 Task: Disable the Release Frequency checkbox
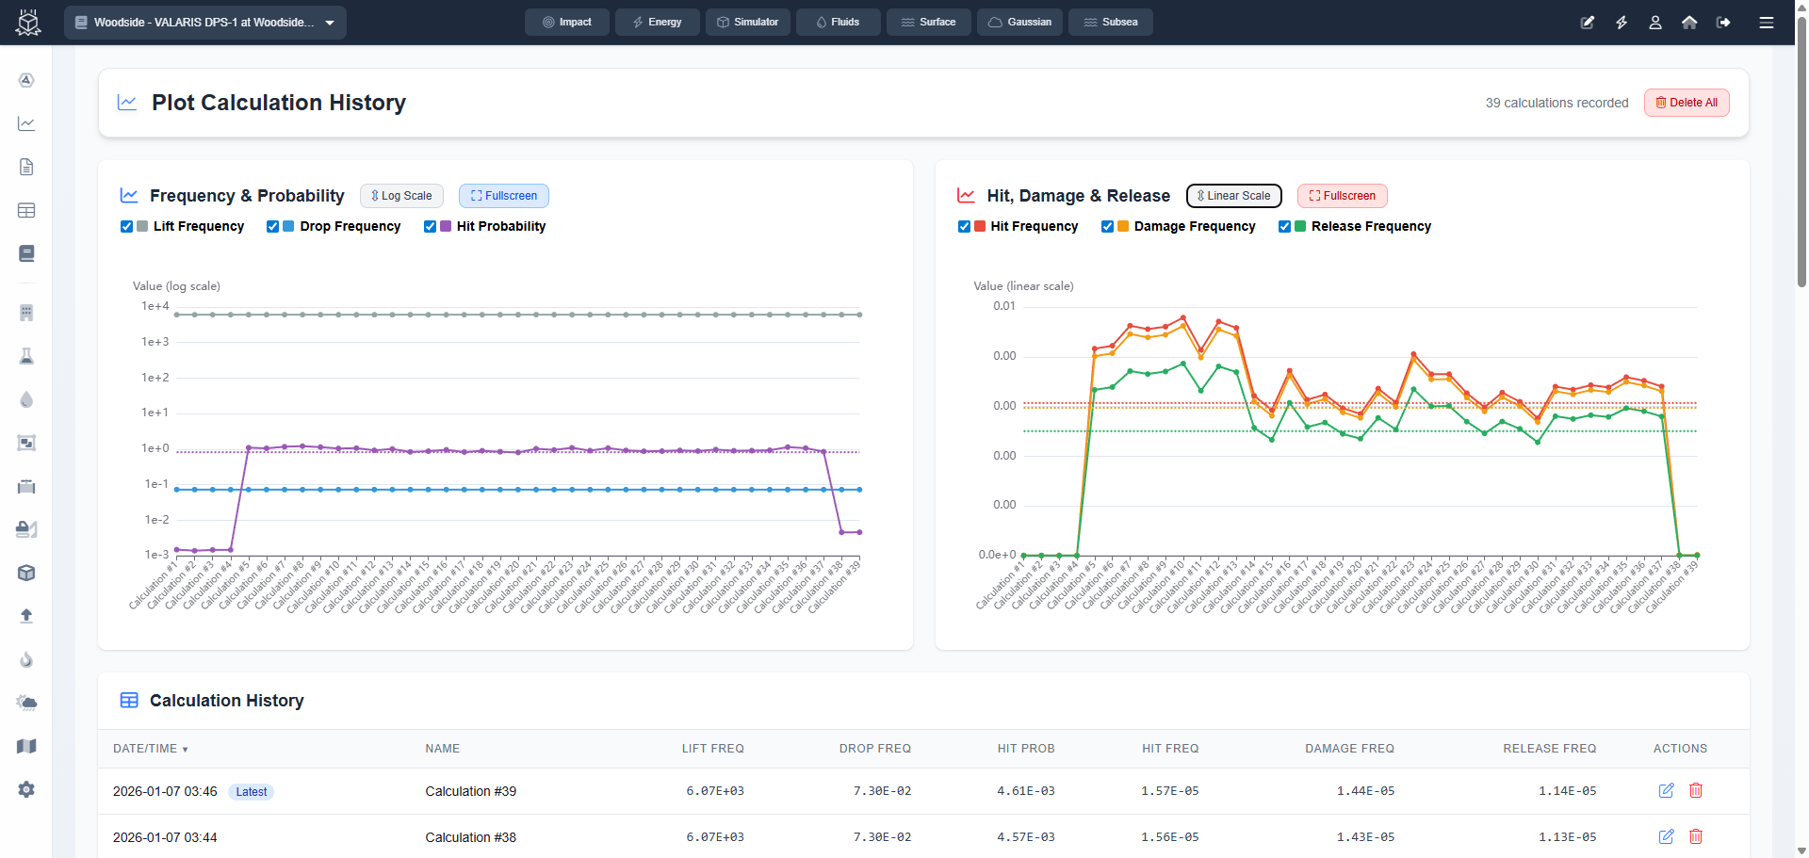coord(1284,226)
